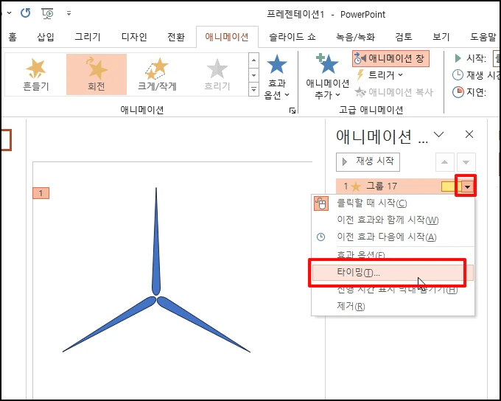Toggle the 애니메이션 창 pane button
Image resolution: width=501 pixels, height=401 pixels.
pos(390,58)
